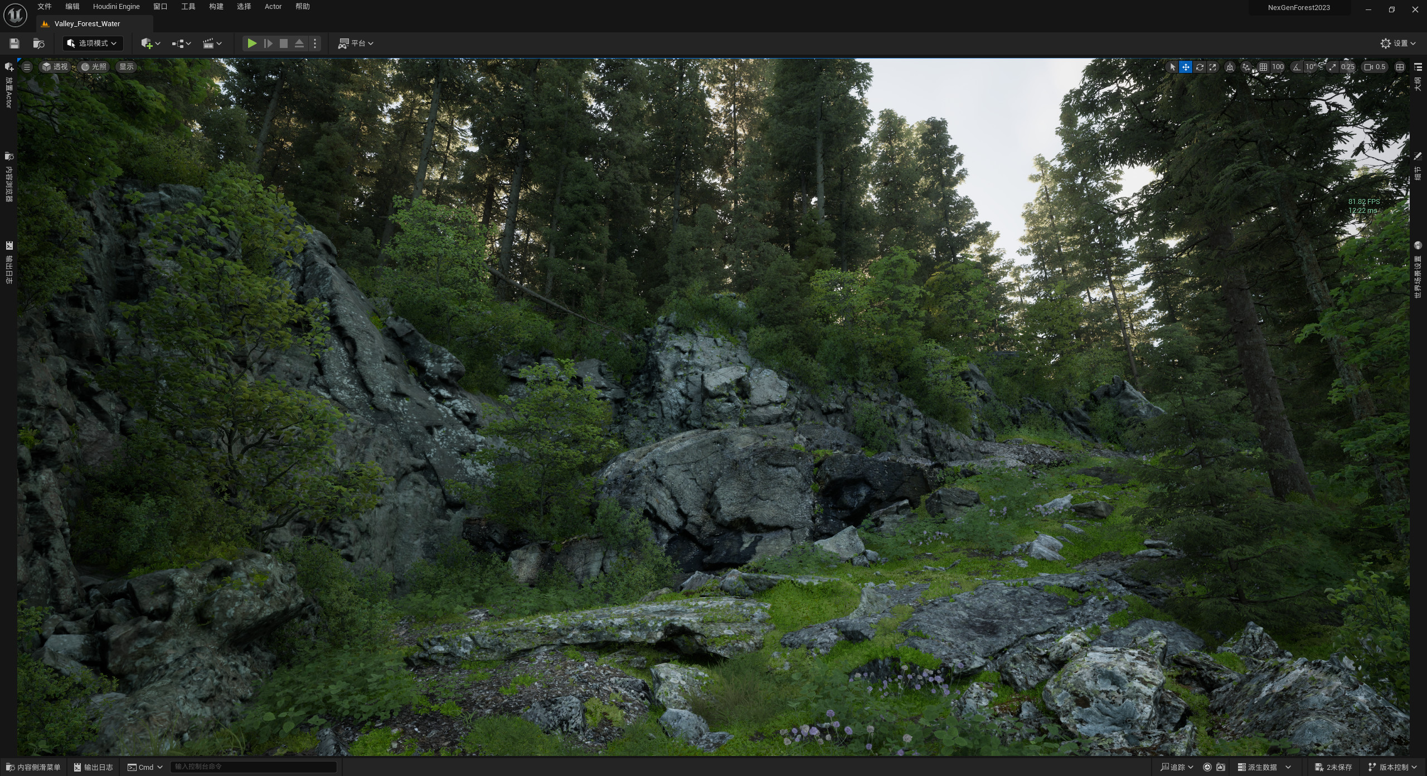Open the 文件 menu
Screen dimensions: 1427x776
point(45,7)
